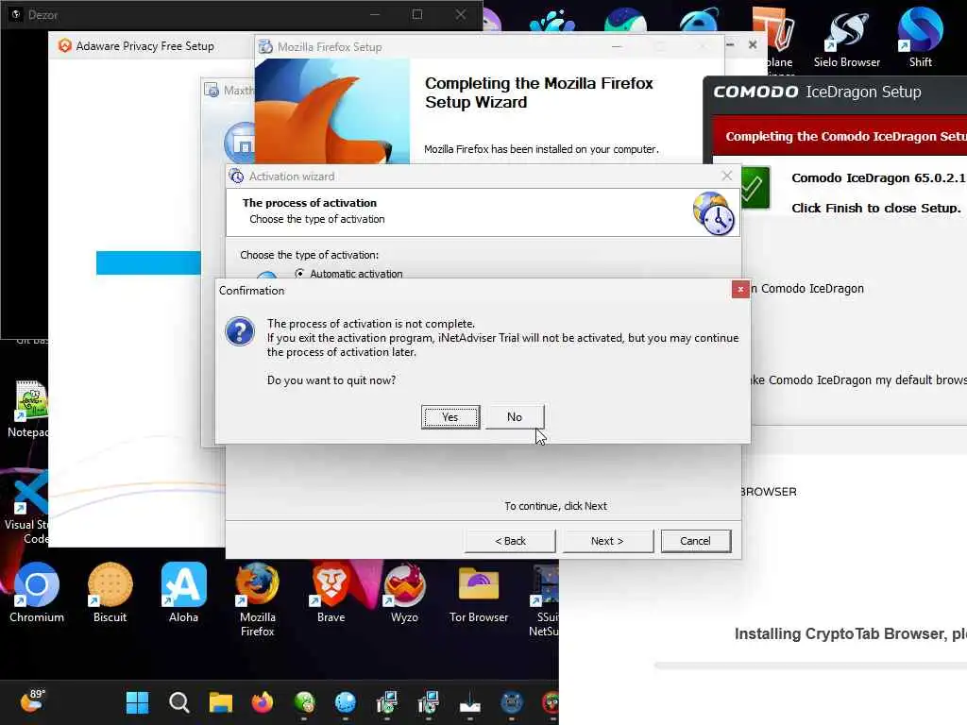967x725 pixels.
Task: Click the download tray taskbar icon
Action: [x=470, y=702]
